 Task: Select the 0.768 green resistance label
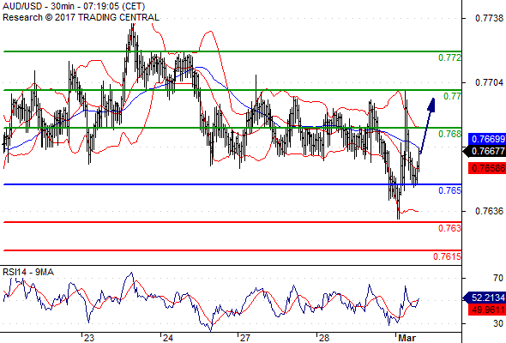tap(449, 134)
